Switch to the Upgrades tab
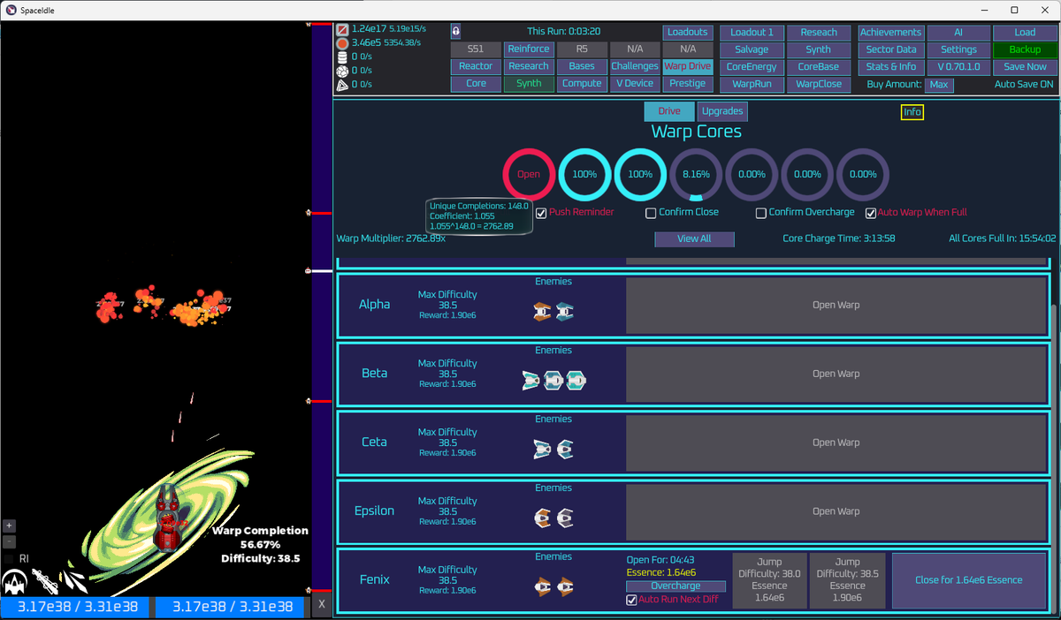 (x=722, y=111)
